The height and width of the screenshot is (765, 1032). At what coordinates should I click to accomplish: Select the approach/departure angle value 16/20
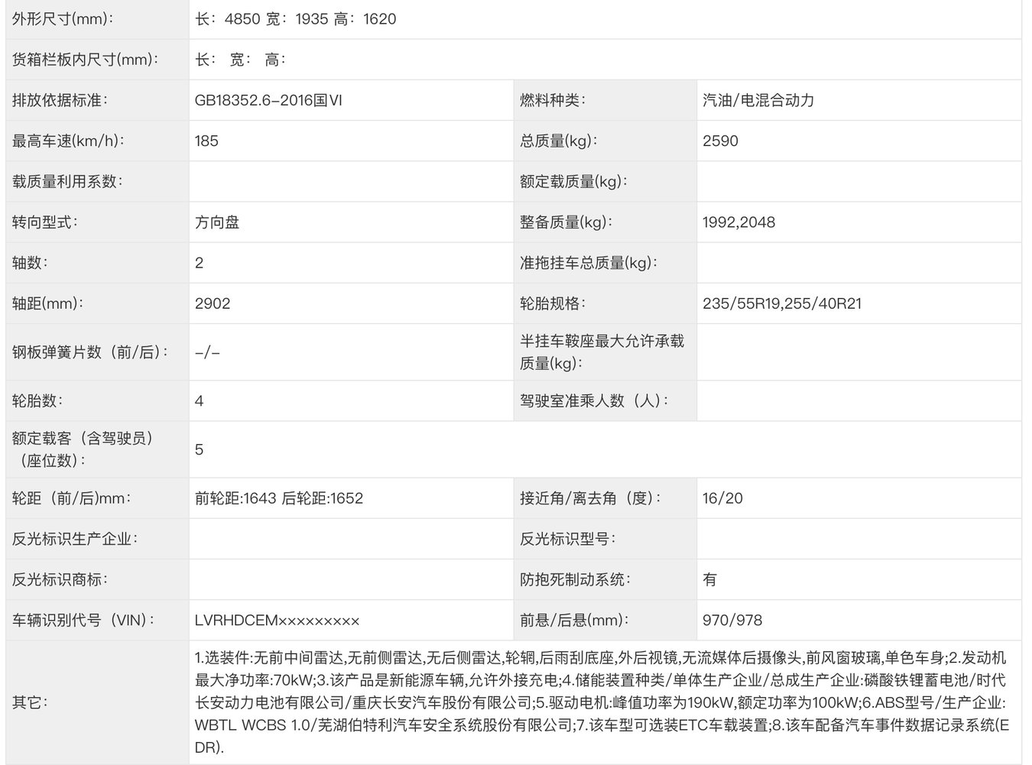pos(722,498)
